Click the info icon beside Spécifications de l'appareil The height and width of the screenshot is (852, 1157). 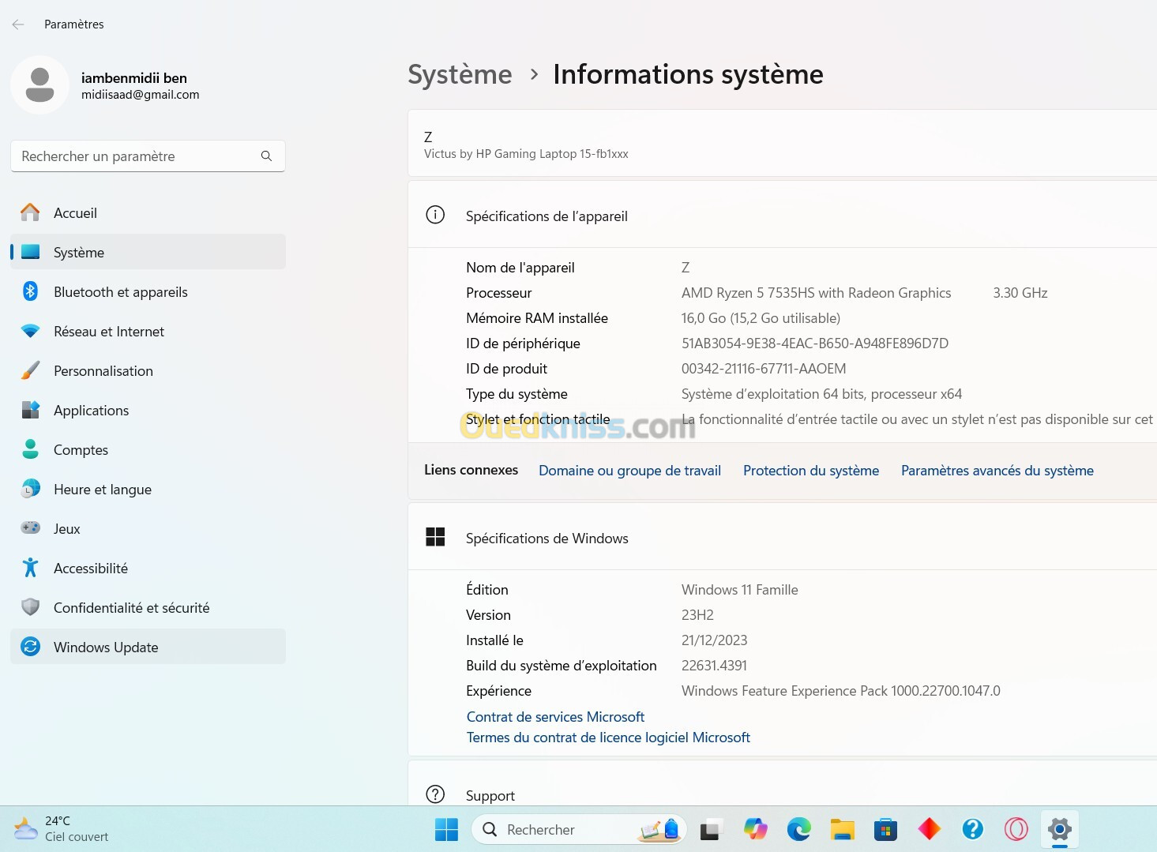pos(435,215)
